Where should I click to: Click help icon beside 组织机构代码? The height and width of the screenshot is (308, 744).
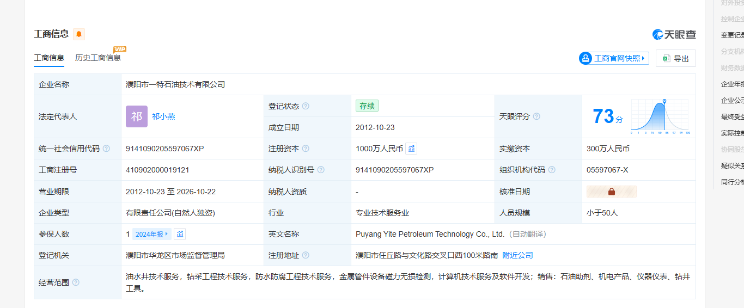tap(552, 170)
